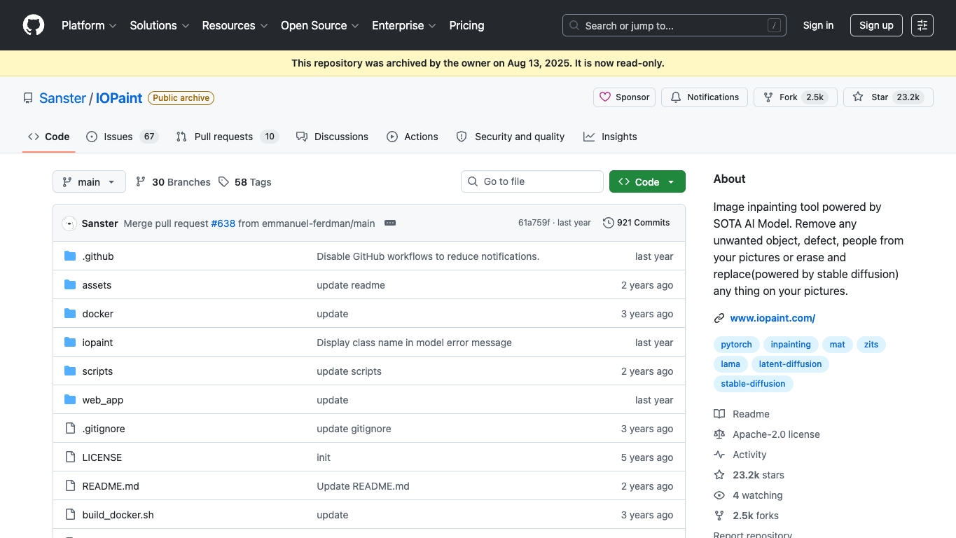Click Sanster's avatar in commit bar

[x=69, y=223]
